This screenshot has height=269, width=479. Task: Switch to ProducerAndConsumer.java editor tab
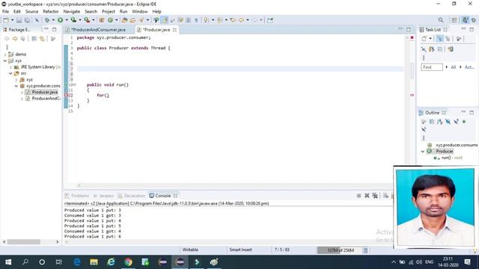(98, 30)
